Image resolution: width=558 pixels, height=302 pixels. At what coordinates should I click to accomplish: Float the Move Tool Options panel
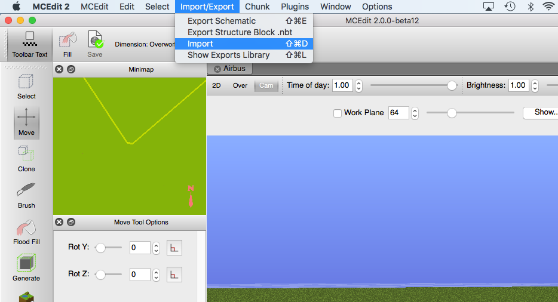click(x=71, y=222)
